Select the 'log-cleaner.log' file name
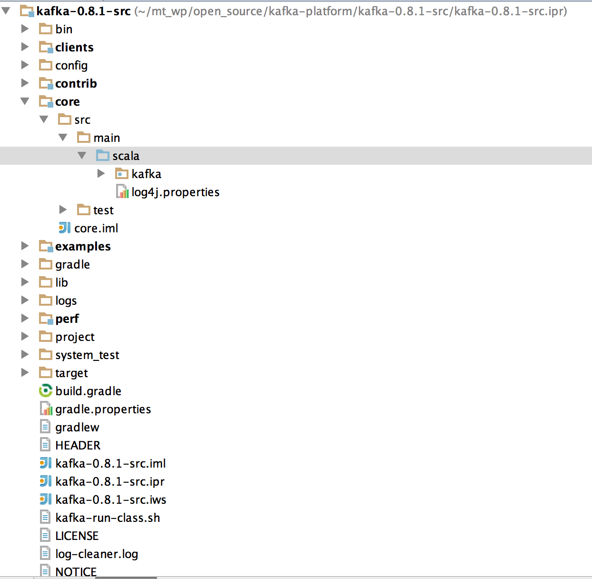 tap(97, 554)
